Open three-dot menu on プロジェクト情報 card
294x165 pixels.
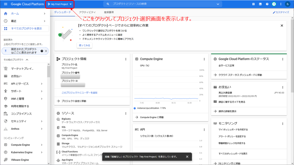[x=125, y=59]
